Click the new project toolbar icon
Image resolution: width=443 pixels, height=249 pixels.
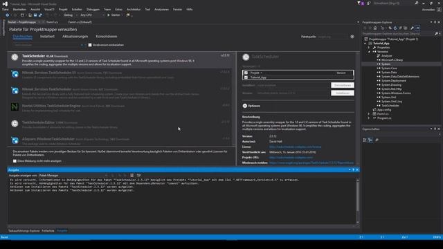tap(22, 15)
